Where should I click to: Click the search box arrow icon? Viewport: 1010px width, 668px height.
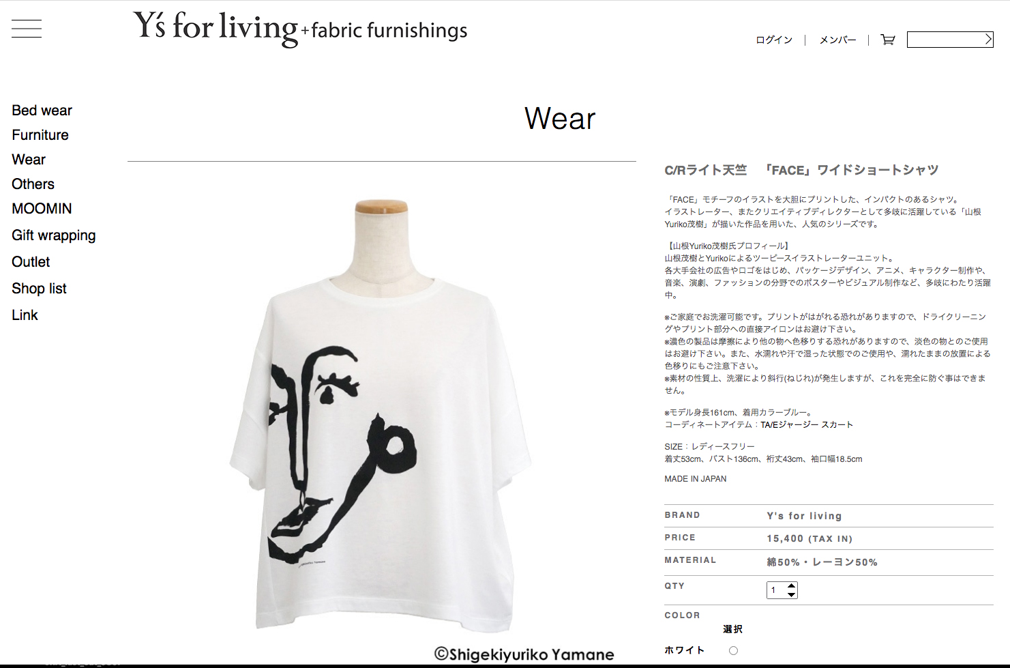tap(988, 40)
